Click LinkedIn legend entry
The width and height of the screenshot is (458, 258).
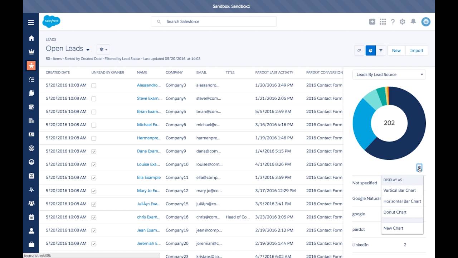click(x=360, y=245)
